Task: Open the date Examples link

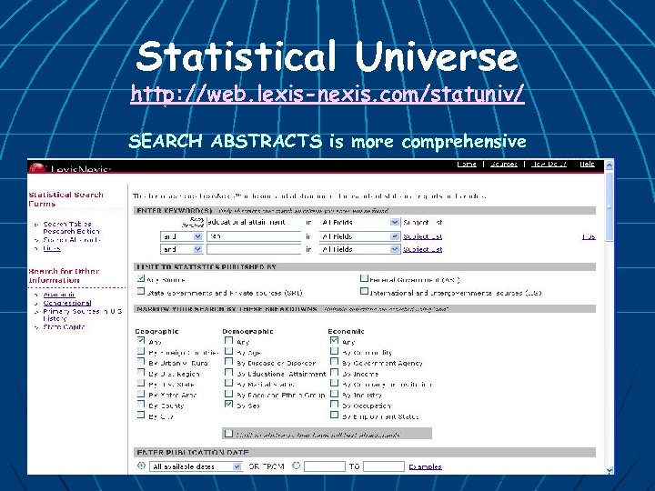Action: (425, 466)
